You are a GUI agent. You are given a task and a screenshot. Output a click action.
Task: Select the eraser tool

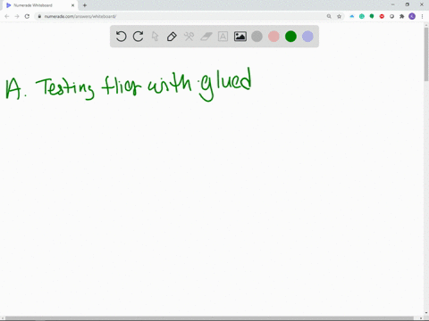206,37
